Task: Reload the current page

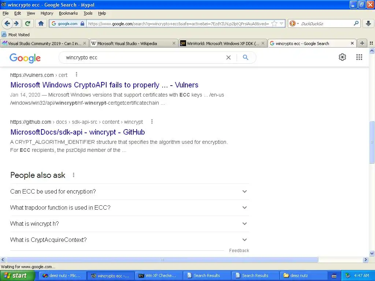Action: click(x=28, y=23)
